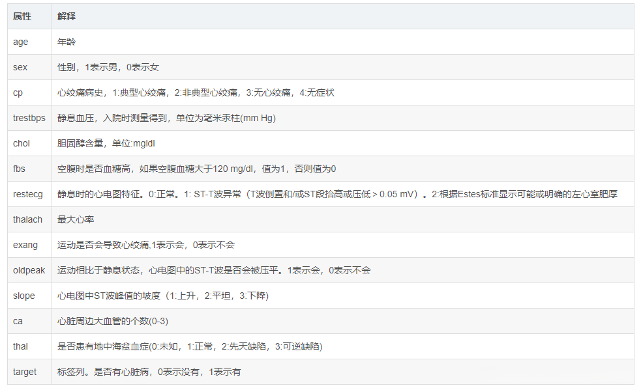Image resolution: width=641 pixels, height=388 pixels.
Task: Select the 'restecg' attribute cell
Action: (x=29, y=194)
